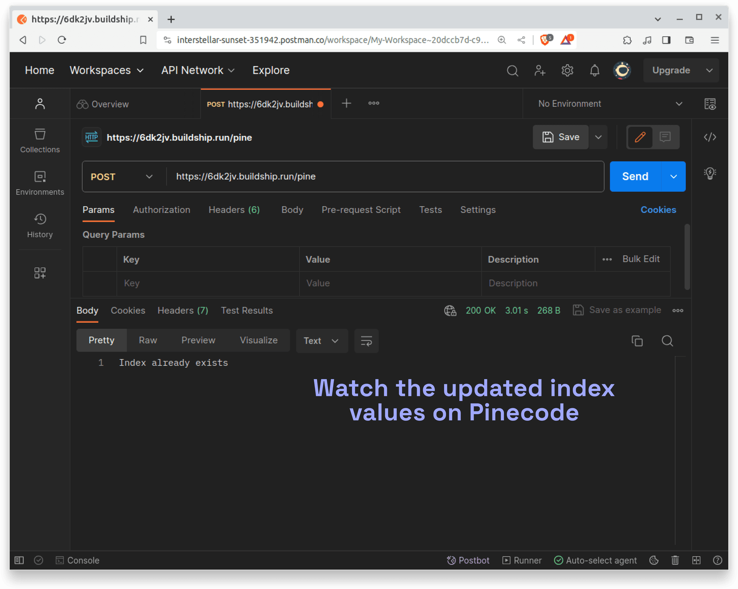738x589 pixels.
Task: Open Postbot in the status bar
Action: pyautogui.click(x=468, y=560)
